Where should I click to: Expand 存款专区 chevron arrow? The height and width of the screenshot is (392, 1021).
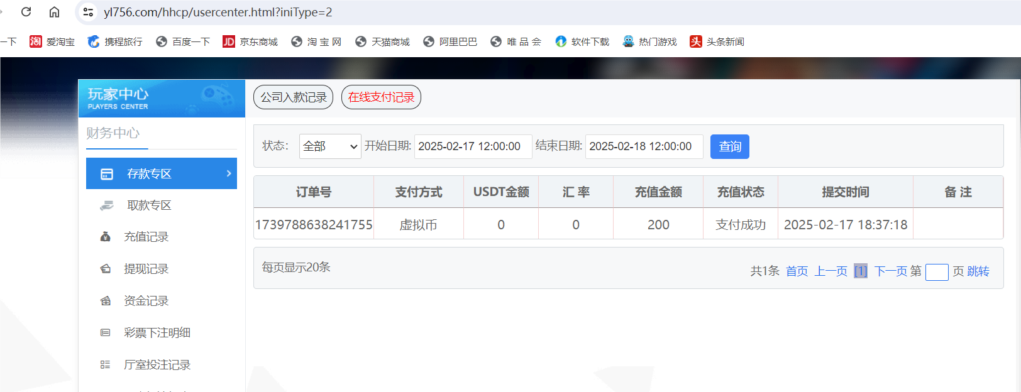[x=229, y=173]
